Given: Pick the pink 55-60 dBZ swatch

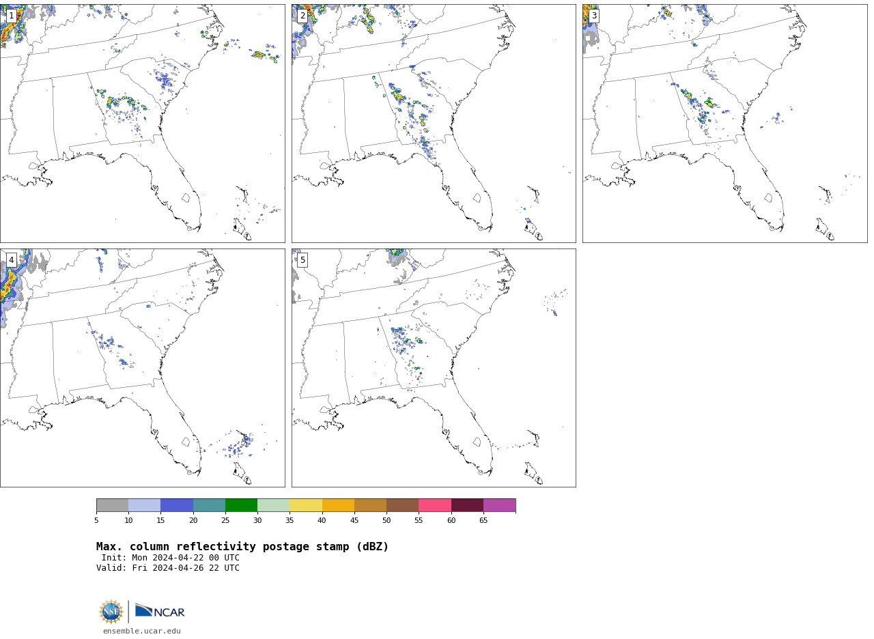Looking at the screenshot, I should pos(435,505).
